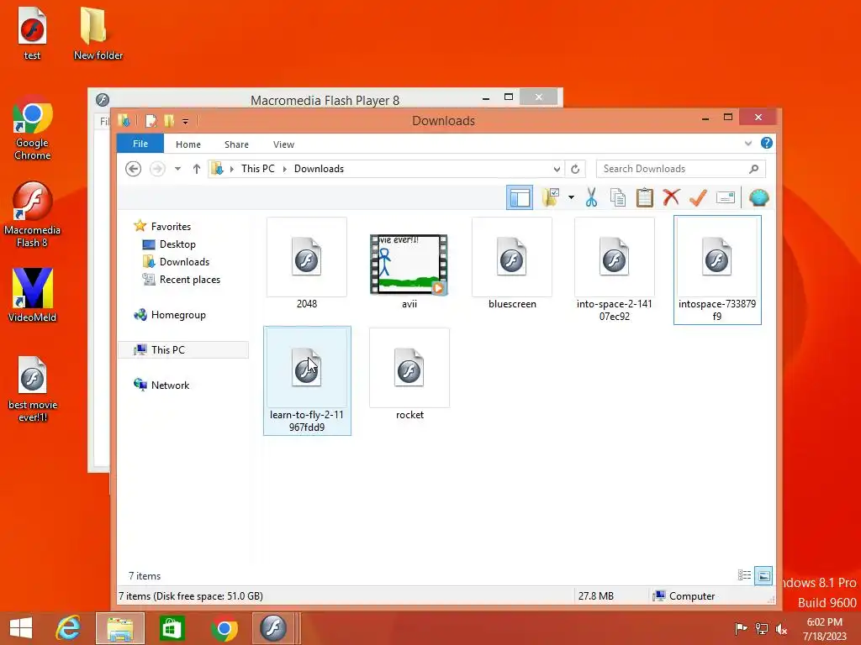
Task: Click the Paste clipboard icon
Action: click(x=645, y=197)
